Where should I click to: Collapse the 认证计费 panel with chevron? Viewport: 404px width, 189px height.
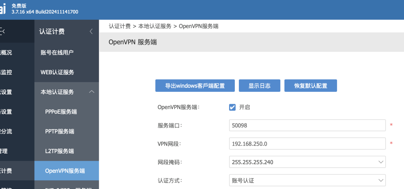pyautogui.click(x=91, y=31)
